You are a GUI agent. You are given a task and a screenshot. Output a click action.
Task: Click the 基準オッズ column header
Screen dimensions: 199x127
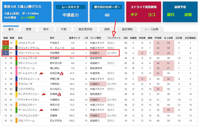pos(74,38)
